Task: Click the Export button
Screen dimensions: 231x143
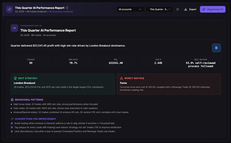Action: 190,9
